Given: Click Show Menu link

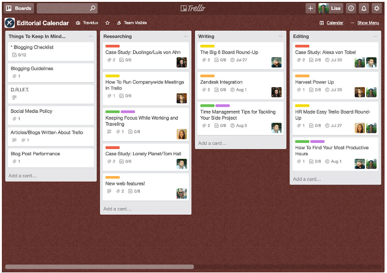Looking at the screenshot, I should [x=365, y=23].
